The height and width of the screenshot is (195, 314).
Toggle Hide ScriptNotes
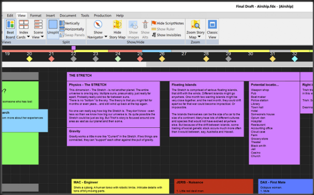point(167,23)
